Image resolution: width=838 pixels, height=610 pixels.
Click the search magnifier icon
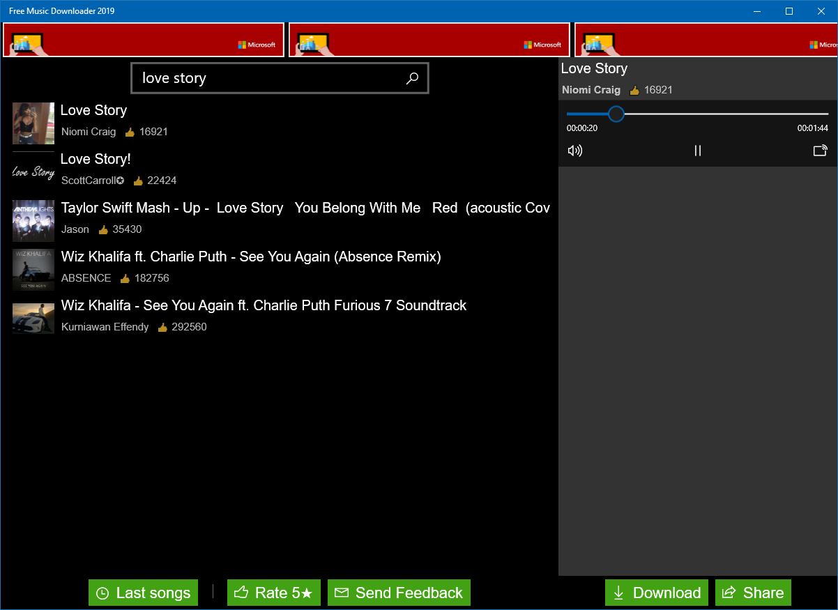click(x=412, y=78)
